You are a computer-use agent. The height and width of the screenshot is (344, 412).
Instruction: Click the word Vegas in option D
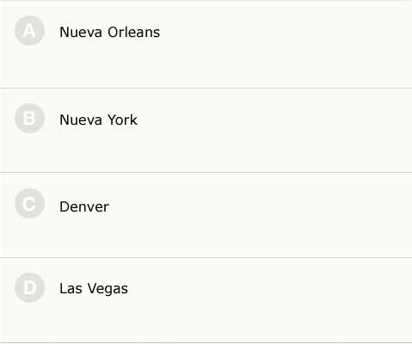[x=108, y=289]
